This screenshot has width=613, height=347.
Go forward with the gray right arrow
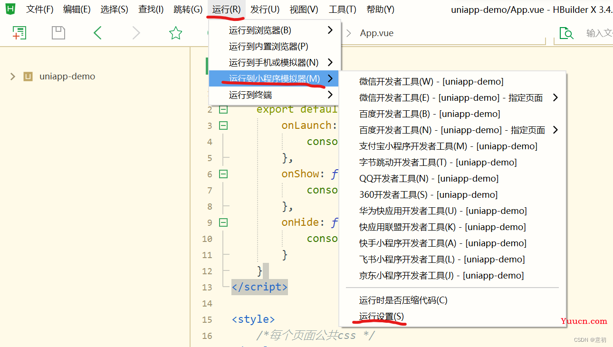136,33
